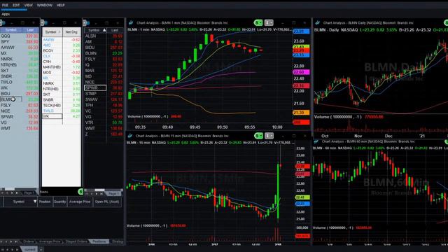The width and height of the screenshot is (448, 252).
Task: Select WMT in the light-blue watchlist
Action: pyautogui.click(x=6, y=128)
